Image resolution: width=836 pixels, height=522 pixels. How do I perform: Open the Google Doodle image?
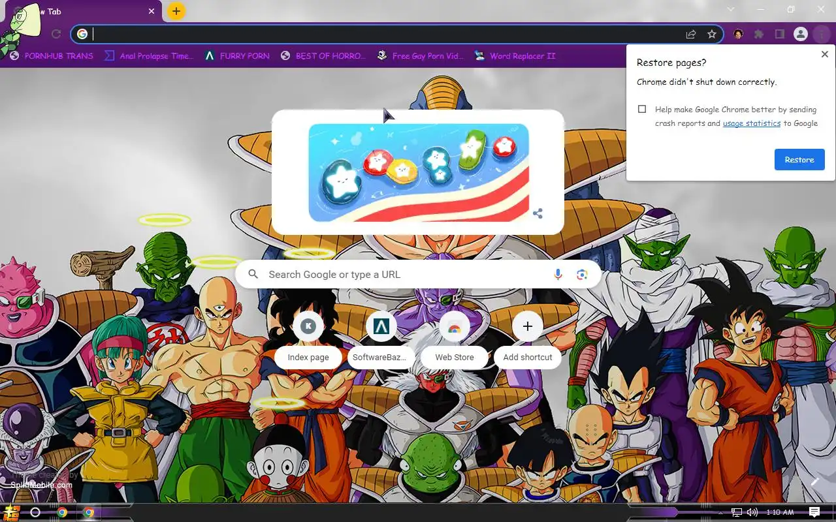419,172
